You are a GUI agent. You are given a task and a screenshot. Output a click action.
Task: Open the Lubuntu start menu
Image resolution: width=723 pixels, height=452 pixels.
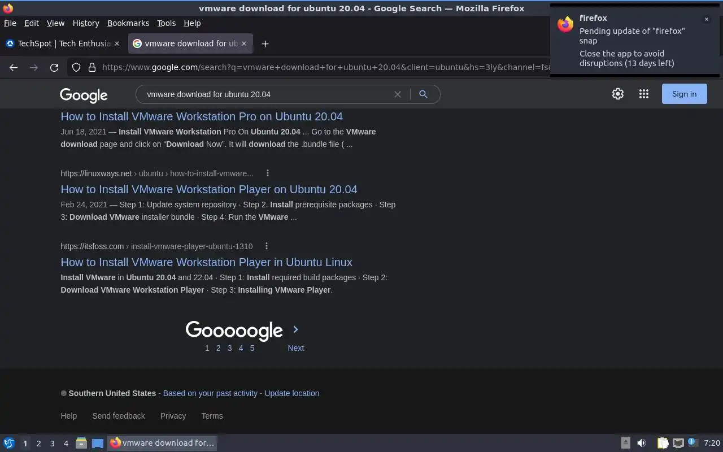8,443
